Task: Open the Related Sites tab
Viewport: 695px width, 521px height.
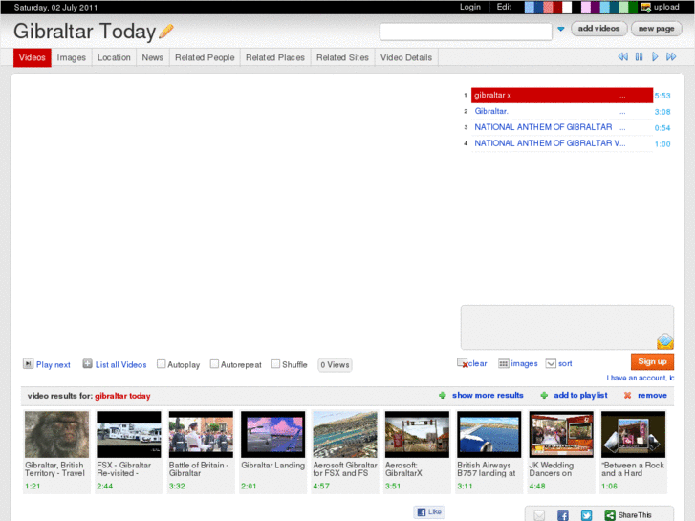Action: pyautogui.click(x=342, y=57)
